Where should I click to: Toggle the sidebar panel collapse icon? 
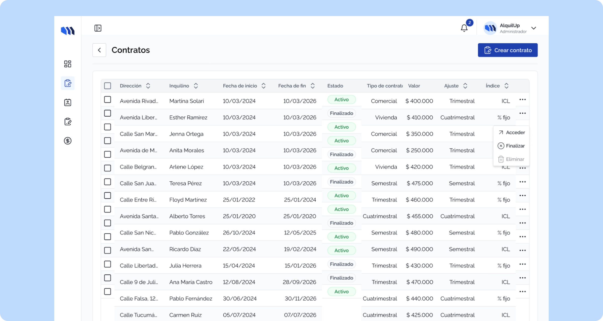tap(98, 28)
